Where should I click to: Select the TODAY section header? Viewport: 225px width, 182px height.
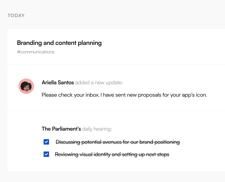(16, 16)
